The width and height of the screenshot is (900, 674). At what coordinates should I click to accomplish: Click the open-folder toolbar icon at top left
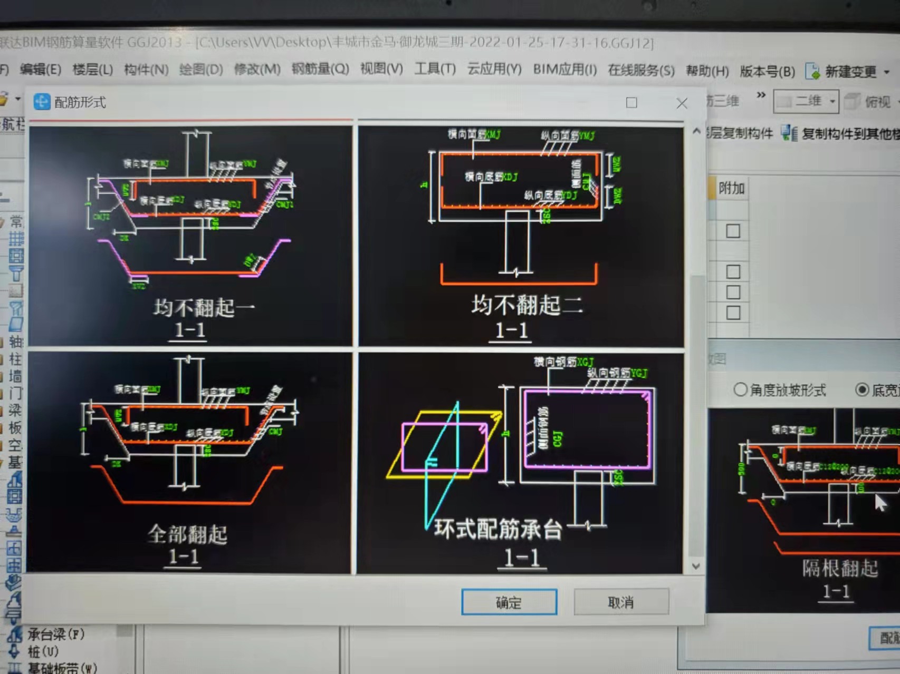coord(4,99)
